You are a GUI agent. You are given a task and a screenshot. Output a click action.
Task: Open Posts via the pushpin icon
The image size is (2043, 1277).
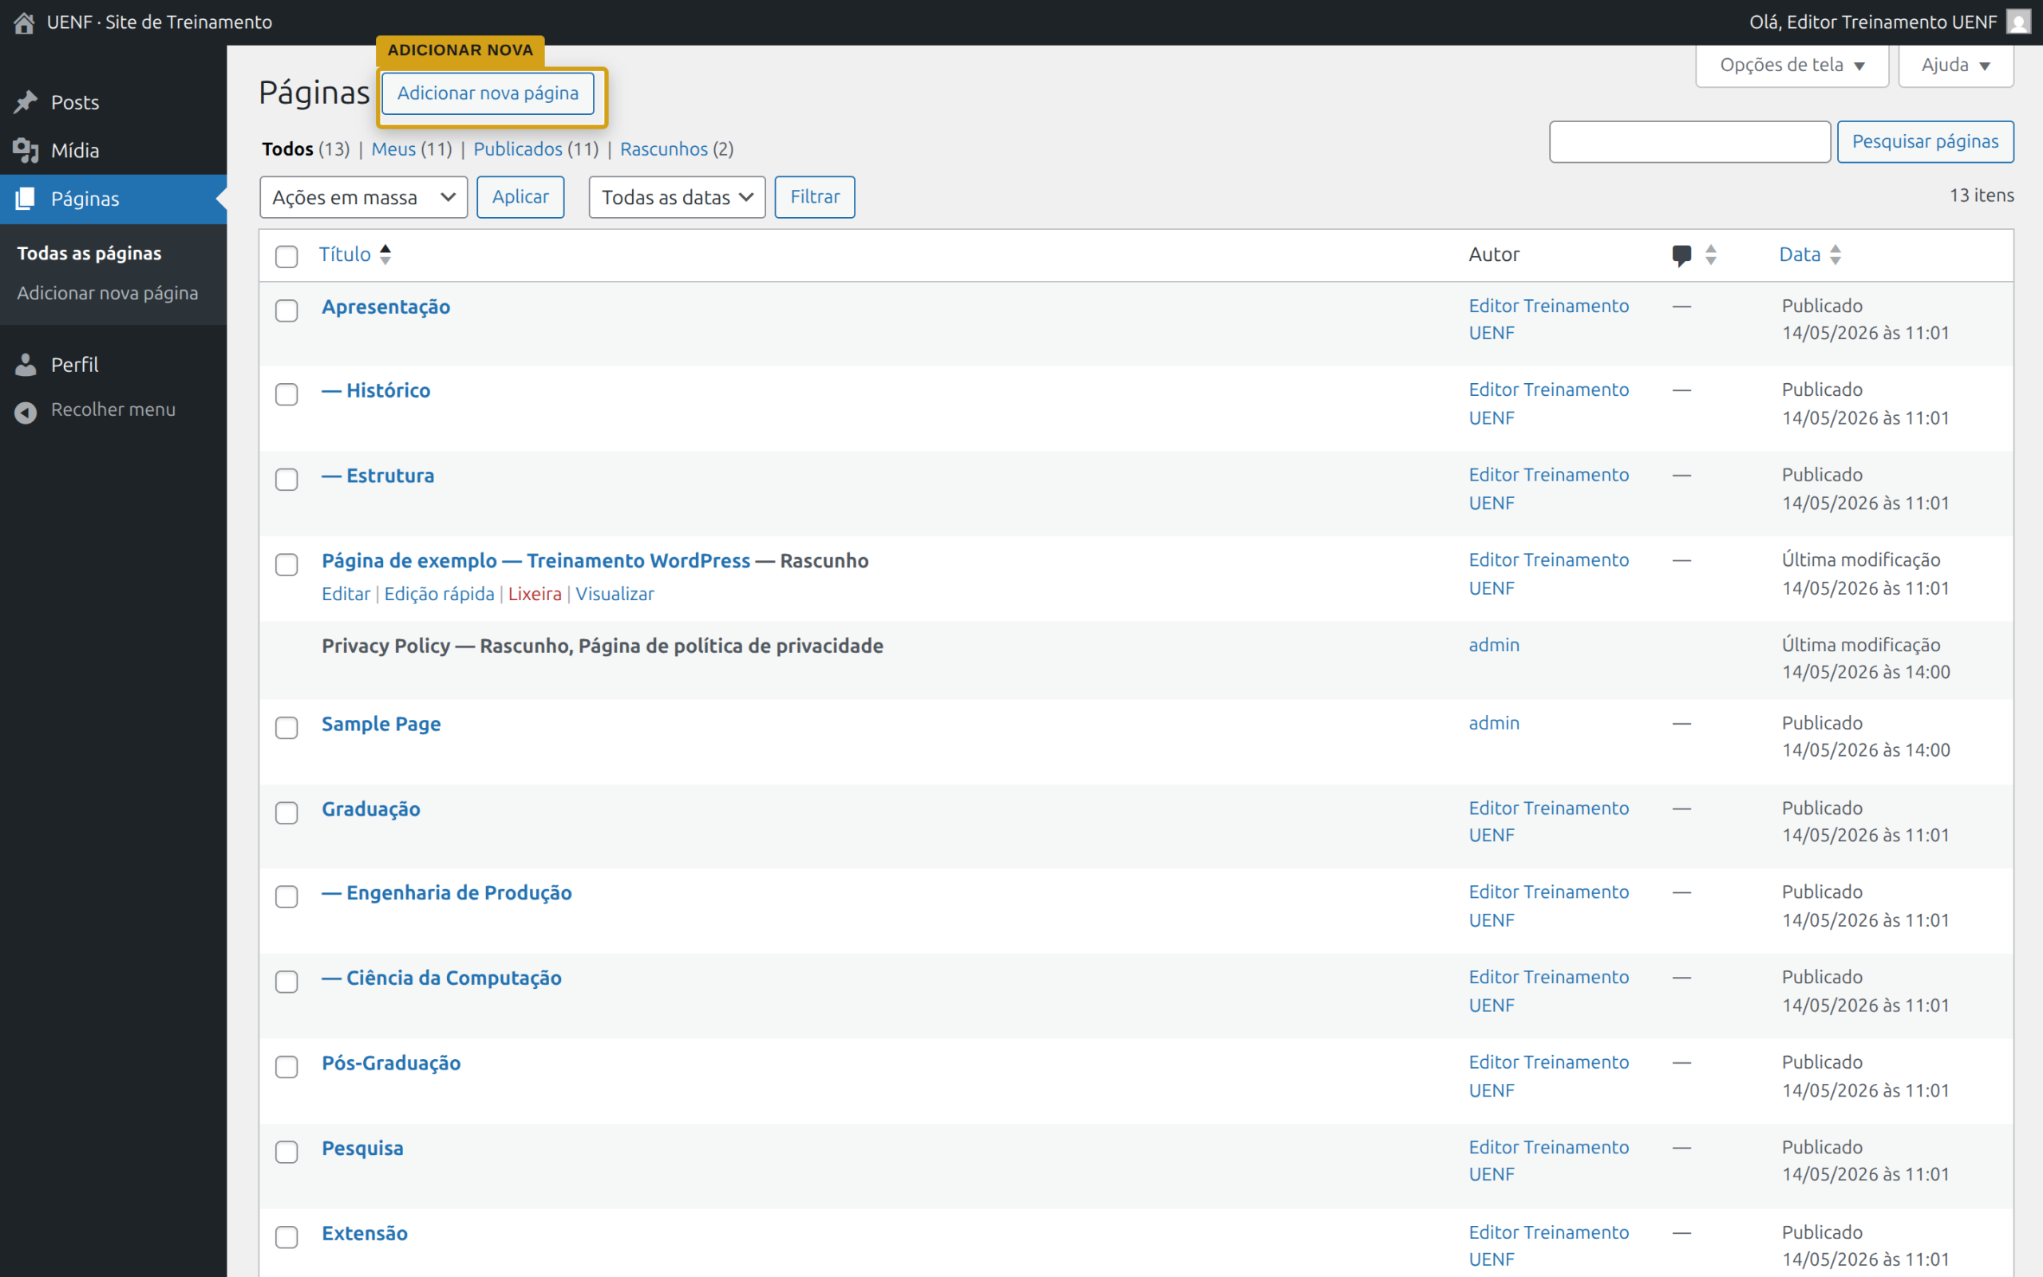26,102
